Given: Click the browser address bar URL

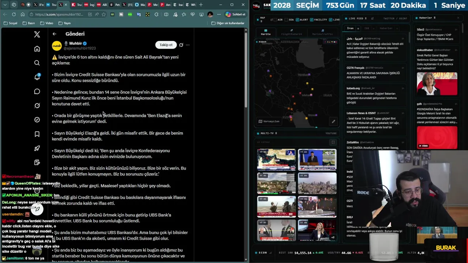Looking at the screenshot, I should point(60,14).
